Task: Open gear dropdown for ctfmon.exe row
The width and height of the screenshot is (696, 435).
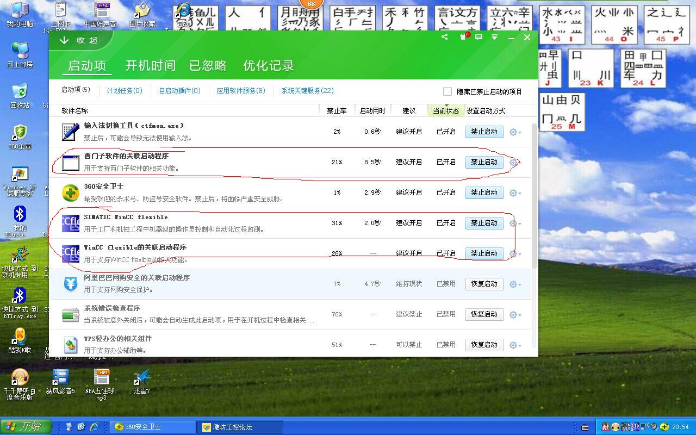Action: (515, 132)
